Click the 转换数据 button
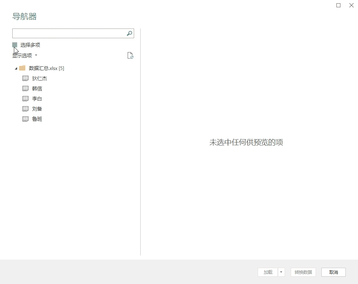The height and width of the screenshot is (284, 358). (303, 272)
